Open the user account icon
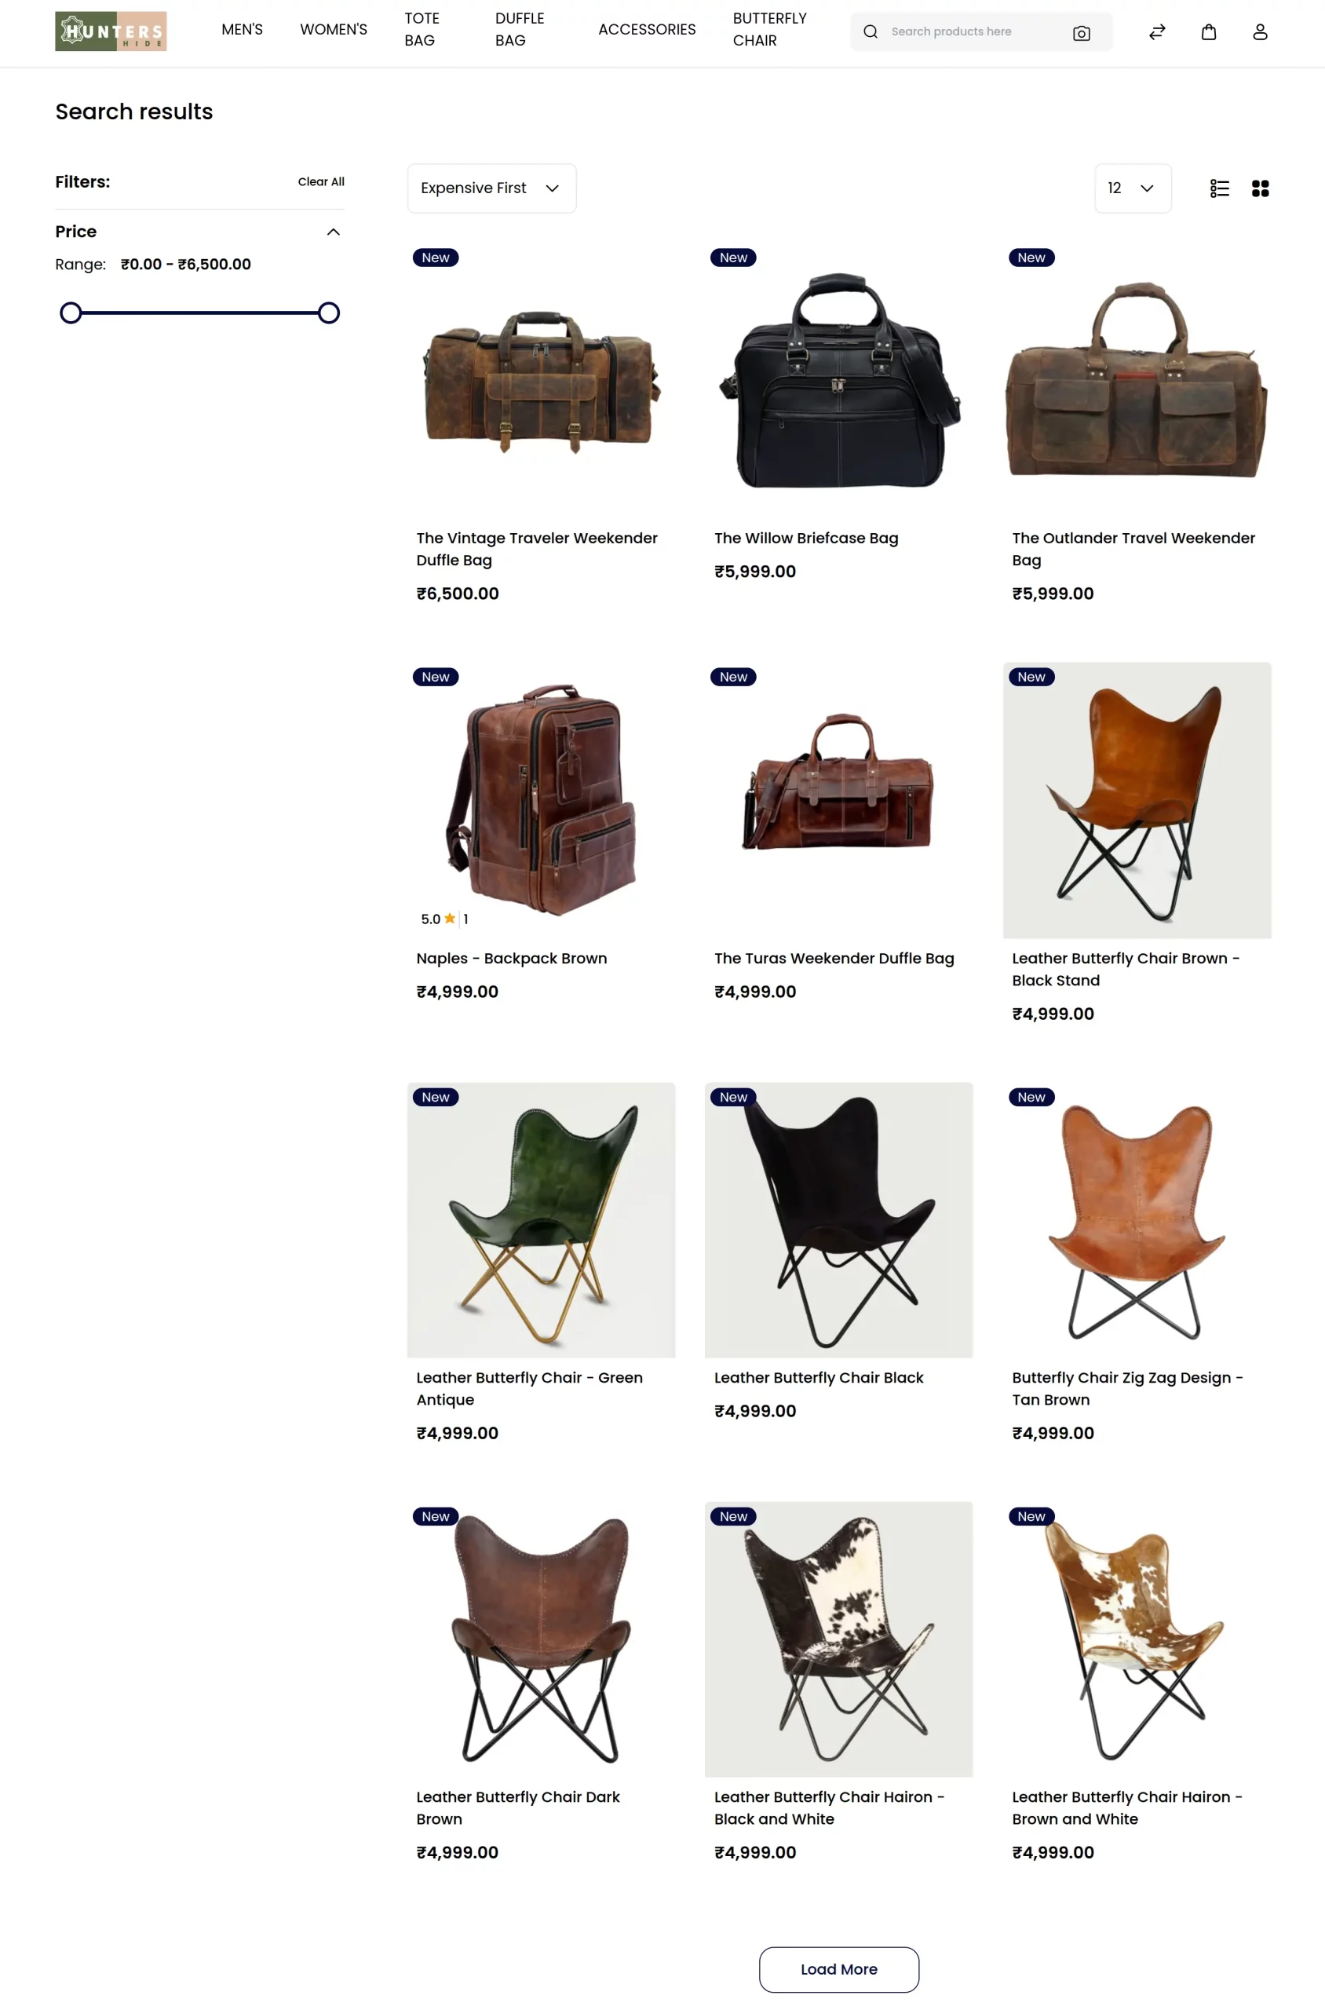 click(x=1260, y=32)
